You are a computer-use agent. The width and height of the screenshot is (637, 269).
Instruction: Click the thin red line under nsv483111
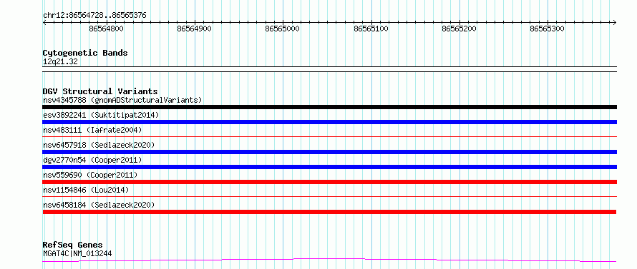[329, 137]
